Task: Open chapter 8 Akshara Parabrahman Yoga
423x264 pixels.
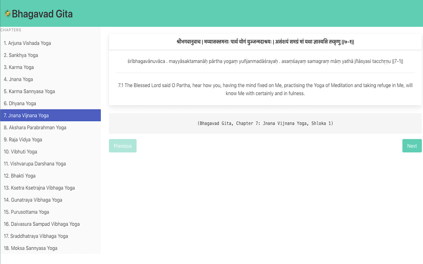Action: (x=51, y=127)
